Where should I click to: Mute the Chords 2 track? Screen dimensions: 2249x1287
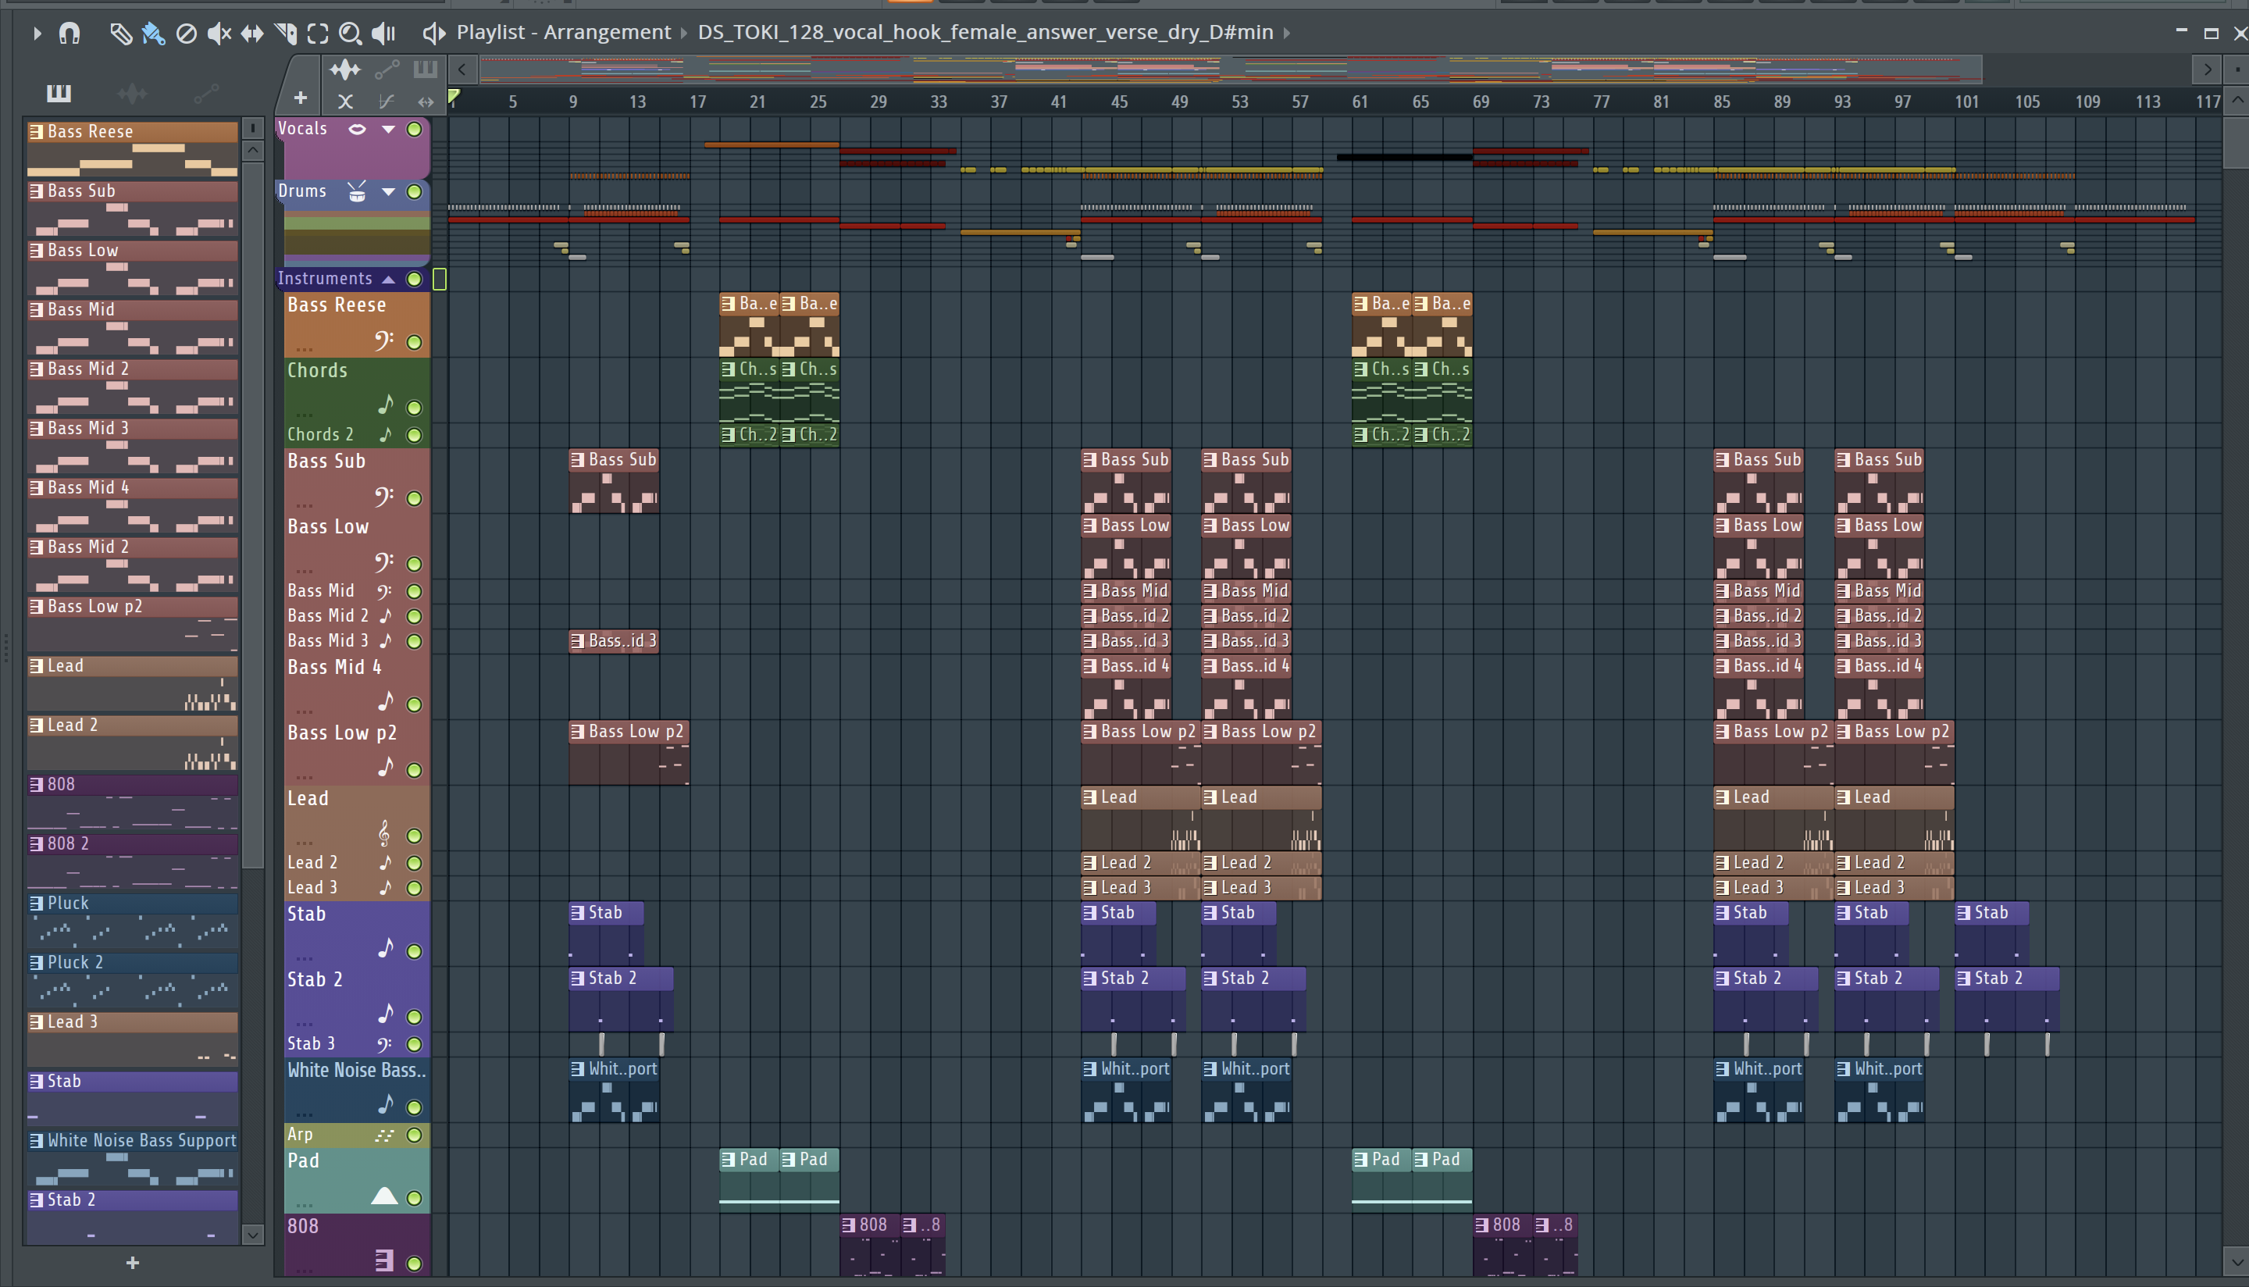click(414, 435)
